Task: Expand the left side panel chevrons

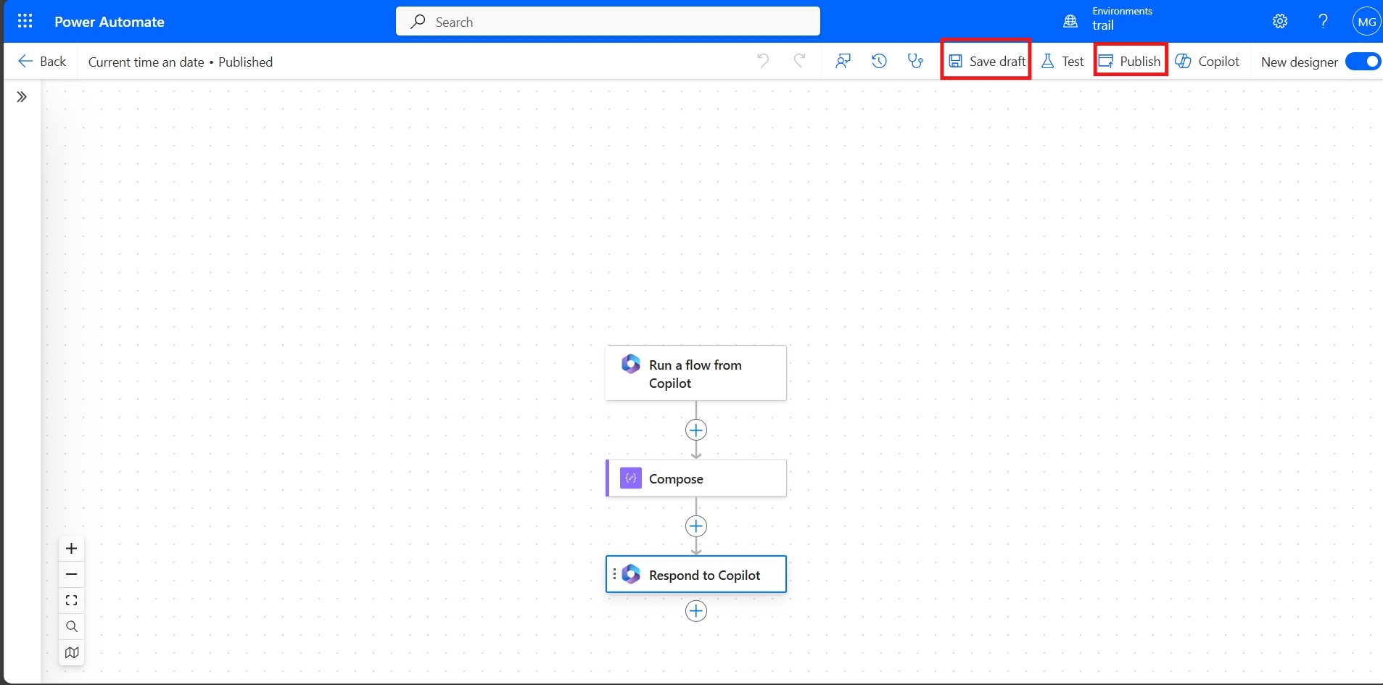Action: click(x=22, y=97)
